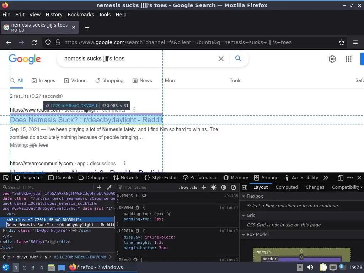Expand the div B6fmyf node
Image resolution: width=364 pixels, height=273 pixels.
[x=1, y=242]
